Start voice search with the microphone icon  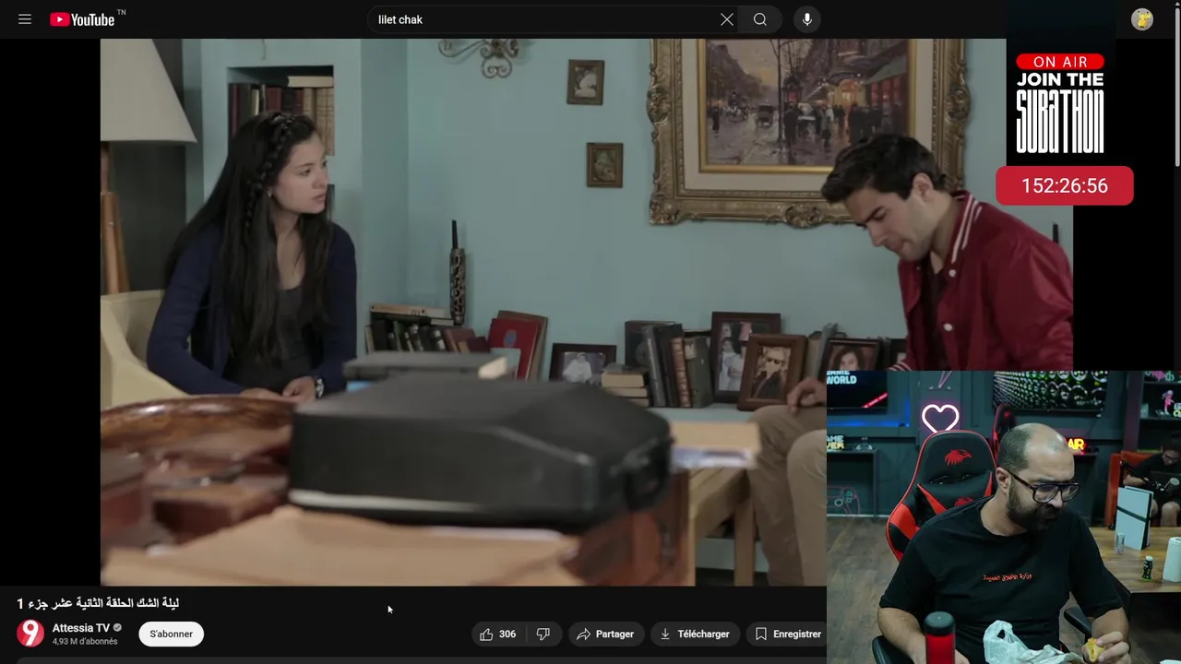coord(807,19)
